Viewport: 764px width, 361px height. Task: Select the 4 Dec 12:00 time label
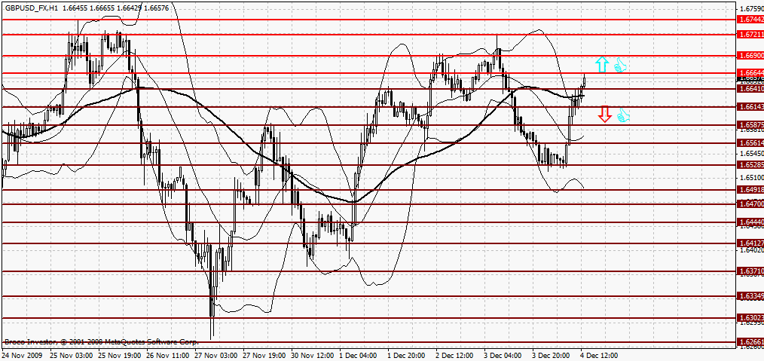coord(599,354)
